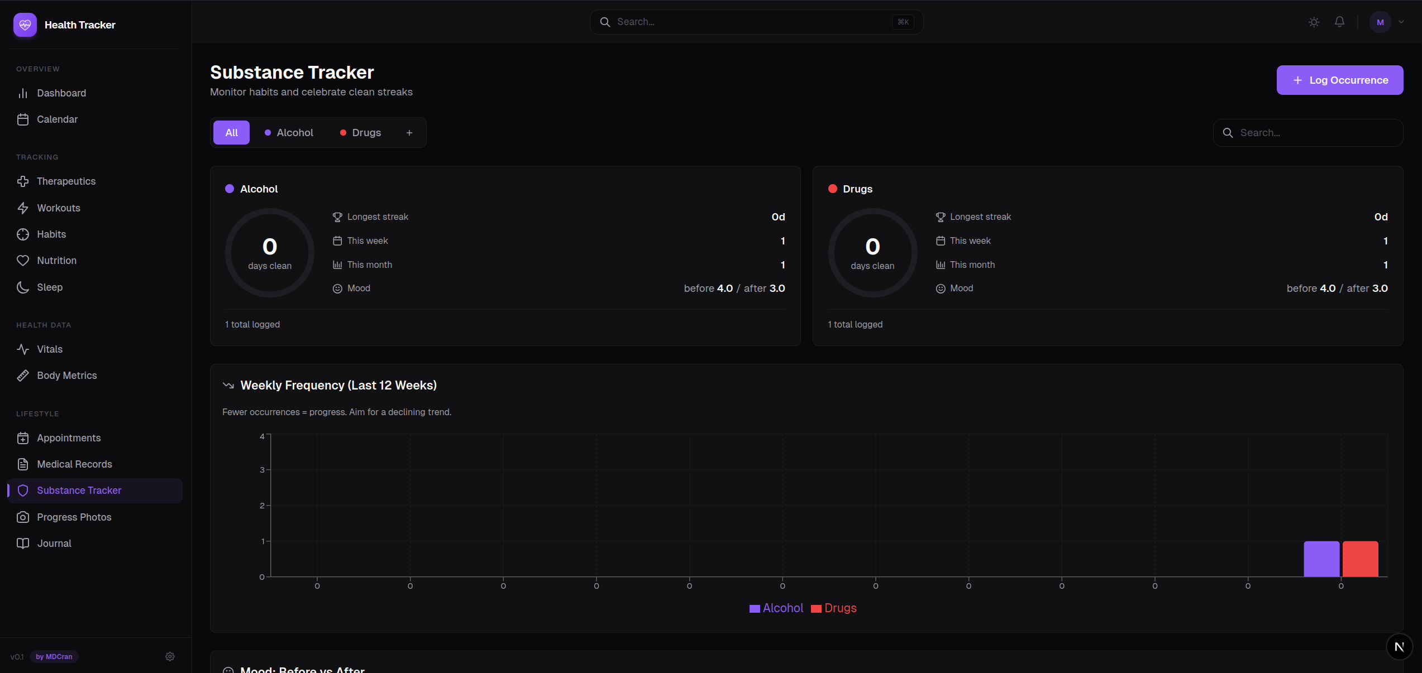Switch to the Alcohol filter tab
Image resolution: width=1422 pixels, height=673 pixels.
tap(289, 133)
